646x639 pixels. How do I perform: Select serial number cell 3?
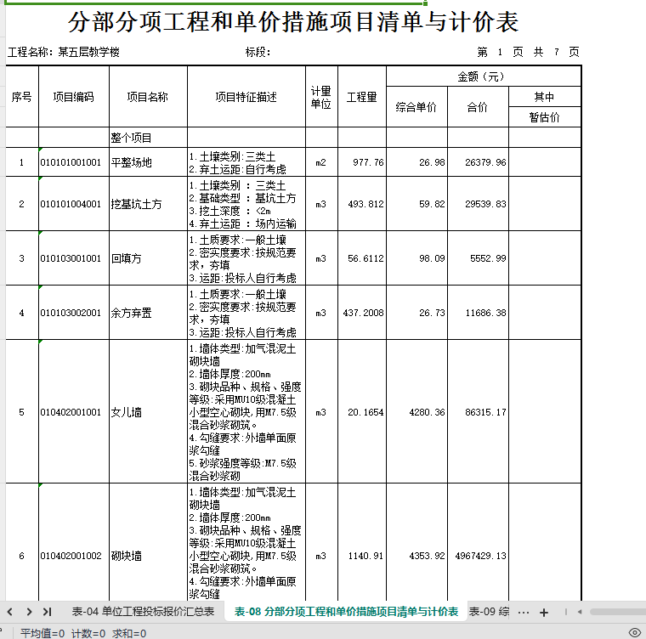22,258
